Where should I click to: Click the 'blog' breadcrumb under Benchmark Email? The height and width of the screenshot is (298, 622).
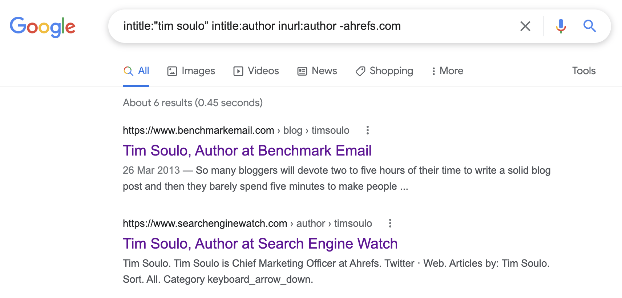pyautogui.click(x=293, y=130)
